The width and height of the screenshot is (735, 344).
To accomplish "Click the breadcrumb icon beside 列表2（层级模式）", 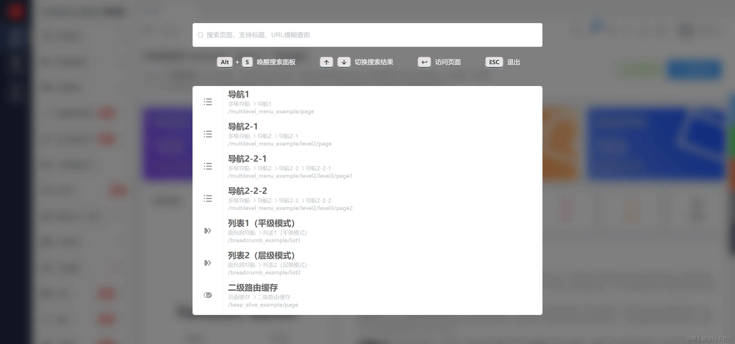I will [x=208, y=263].
